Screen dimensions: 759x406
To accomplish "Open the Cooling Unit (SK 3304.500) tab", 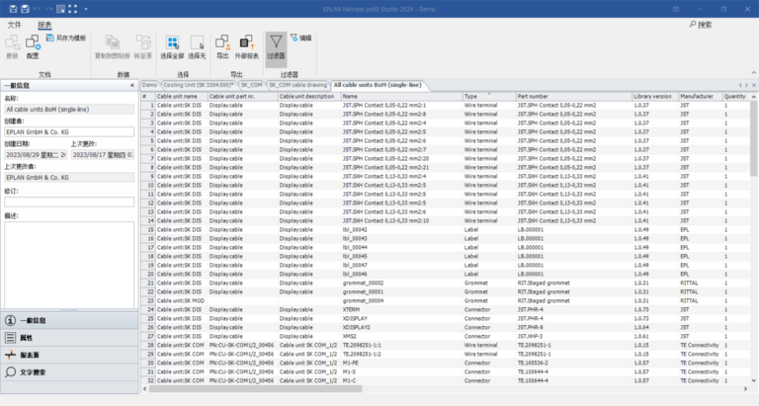I will [199, 85].
